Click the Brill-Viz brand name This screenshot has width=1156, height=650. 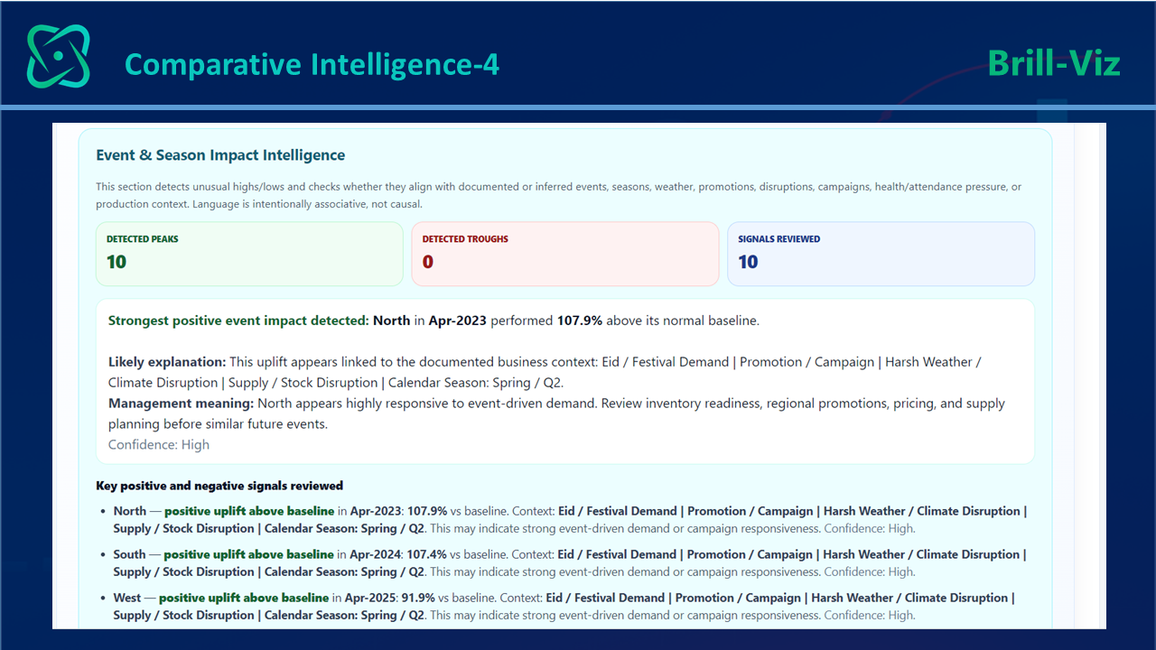[1054, 63]
